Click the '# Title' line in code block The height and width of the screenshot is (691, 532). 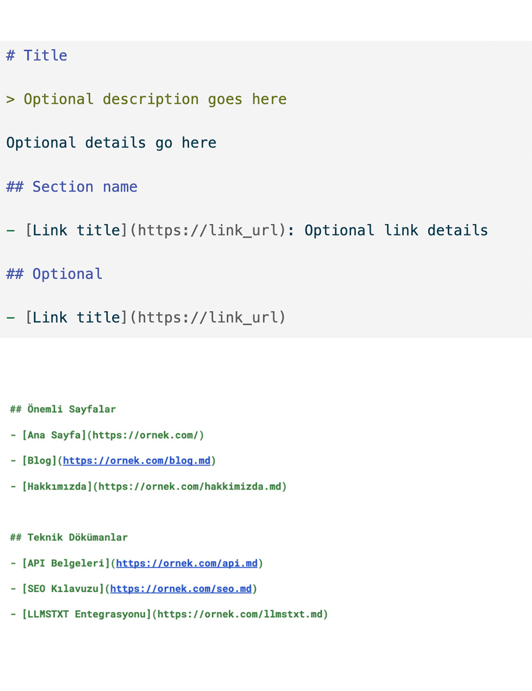pos(37,56)
